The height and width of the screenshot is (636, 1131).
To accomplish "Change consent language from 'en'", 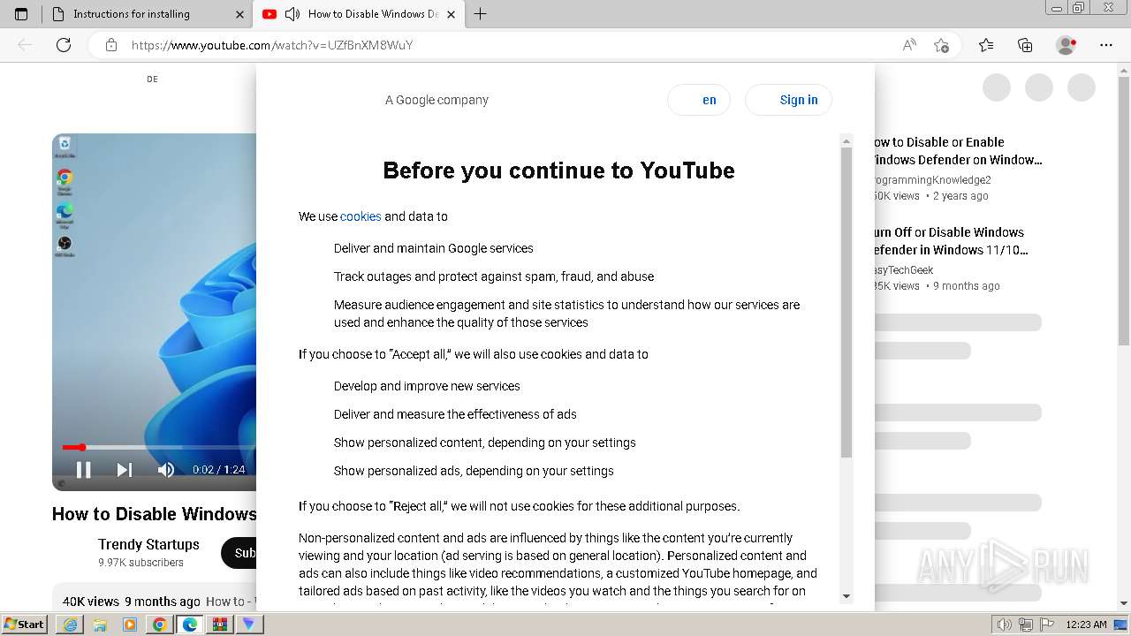I will tap(699, 100).
